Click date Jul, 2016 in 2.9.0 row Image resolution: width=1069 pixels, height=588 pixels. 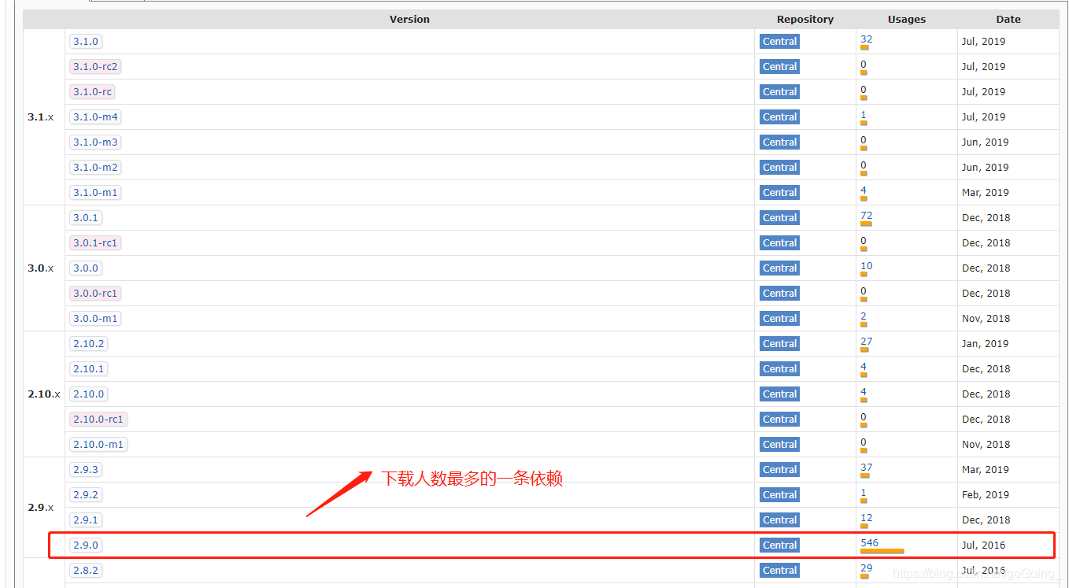983,545
